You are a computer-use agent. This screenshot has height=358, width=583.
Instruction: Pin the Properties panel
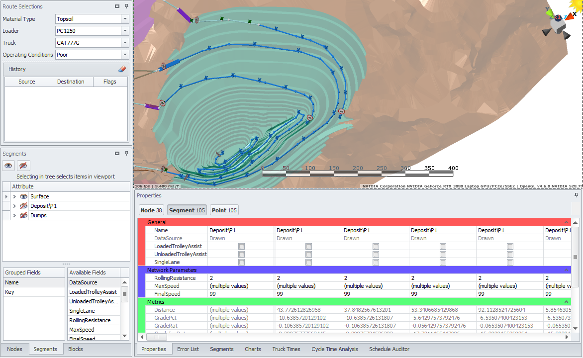(x=577, y=195)
